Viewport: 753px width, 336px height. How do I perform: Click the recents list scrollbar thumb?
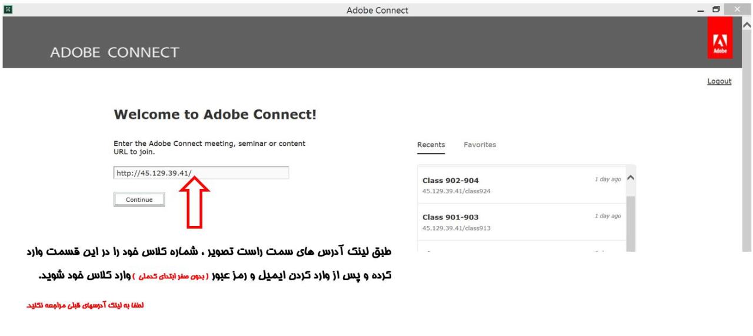pyautogui.click(x=631, y=224)
